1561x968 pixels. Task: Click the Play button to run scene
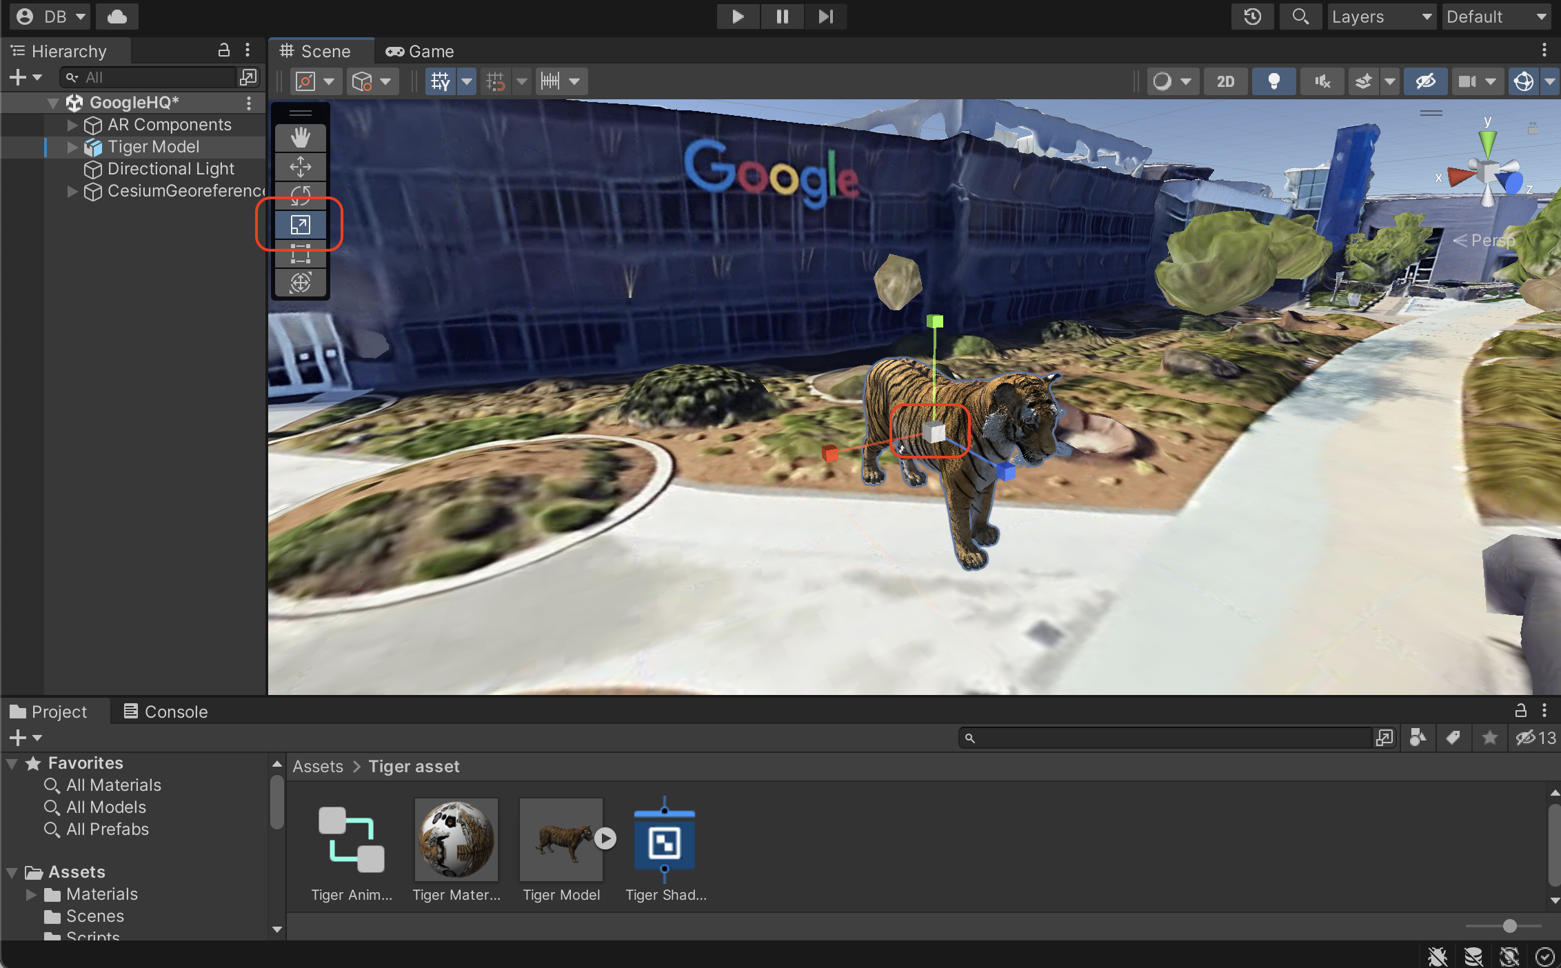736,17
